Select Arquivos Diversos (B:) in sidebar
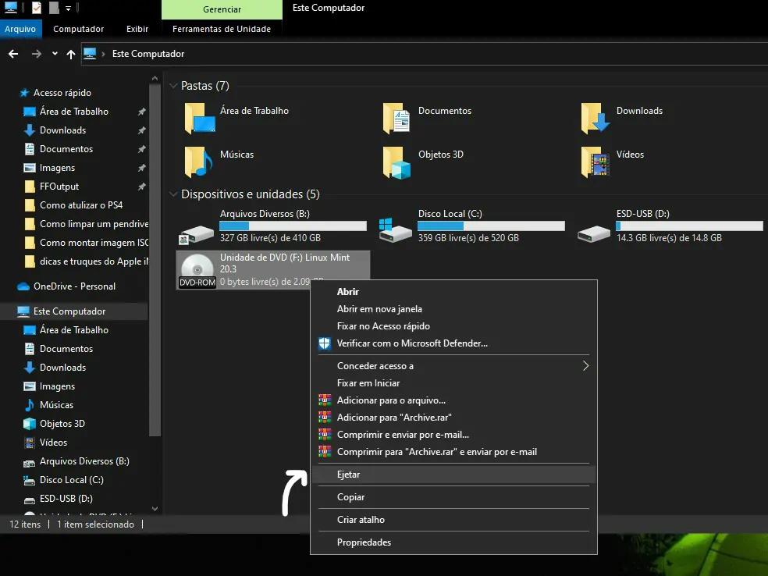The height and width of the screenshot is (576, 768). [84, 461]
